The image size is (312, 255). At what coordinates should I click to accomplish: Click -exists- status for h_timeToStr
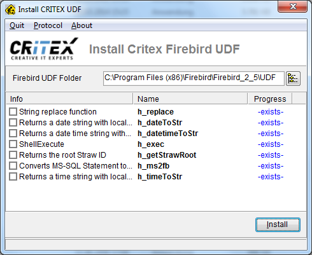pos(271,177)
